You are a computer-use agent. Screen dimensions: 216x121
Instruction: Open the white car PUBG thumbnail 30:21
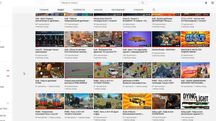pos(108,70)
